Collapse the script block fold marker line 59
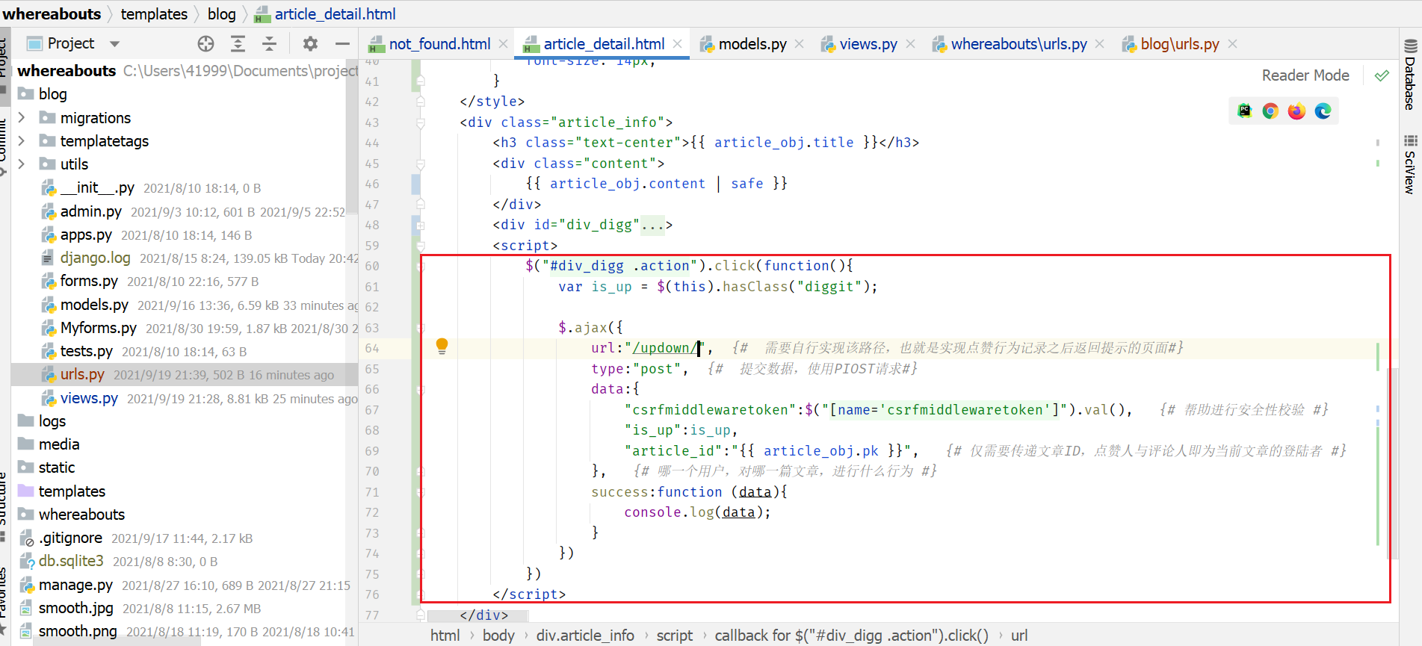Screen dimensions: 1422x646 tap(420, 246)
